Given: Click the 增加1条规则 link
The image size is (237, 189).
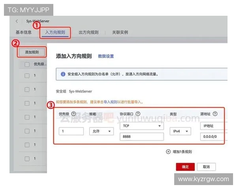Looking at the screenshot, I should pos(182,152).
